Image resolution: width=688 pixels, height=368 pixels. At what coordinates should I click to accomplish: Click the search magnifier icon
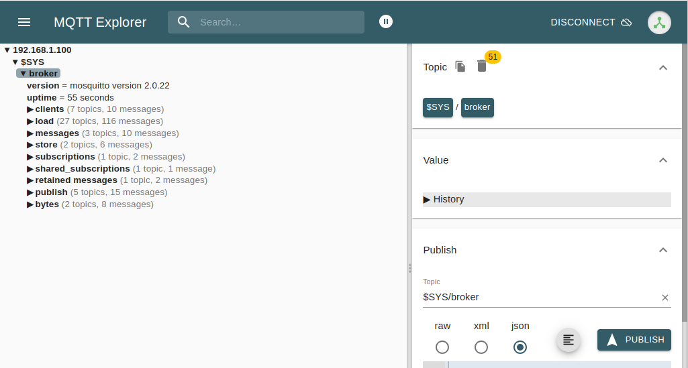pyautogui.click(x=184, y=22)
